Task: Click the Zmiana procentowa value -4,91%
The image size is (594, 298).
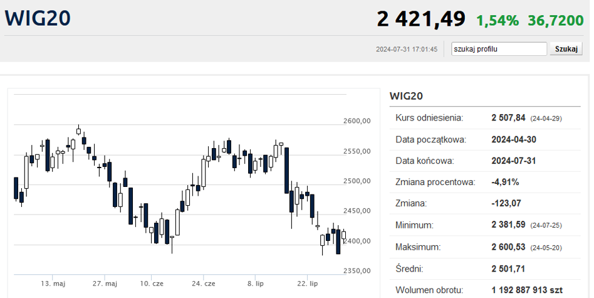Action: [505, 182]
